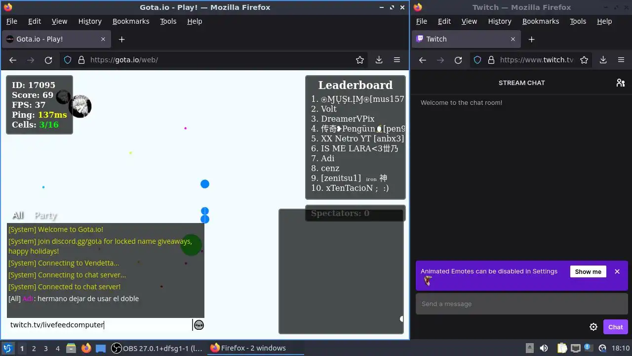632x356 pixels.
Task: Switch to workspace 2
Action: tap(34, 348)
